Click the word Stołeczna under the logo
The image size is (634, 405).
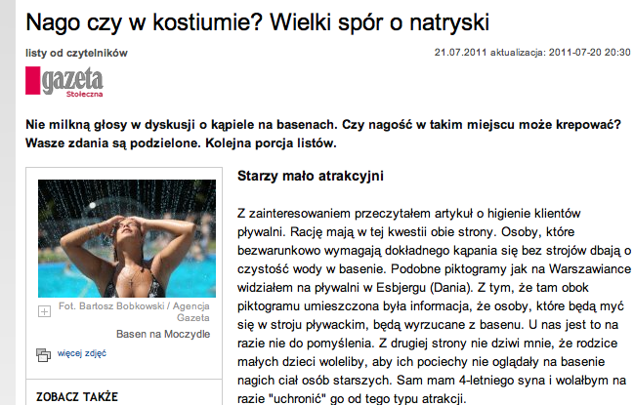pos(85,94)
